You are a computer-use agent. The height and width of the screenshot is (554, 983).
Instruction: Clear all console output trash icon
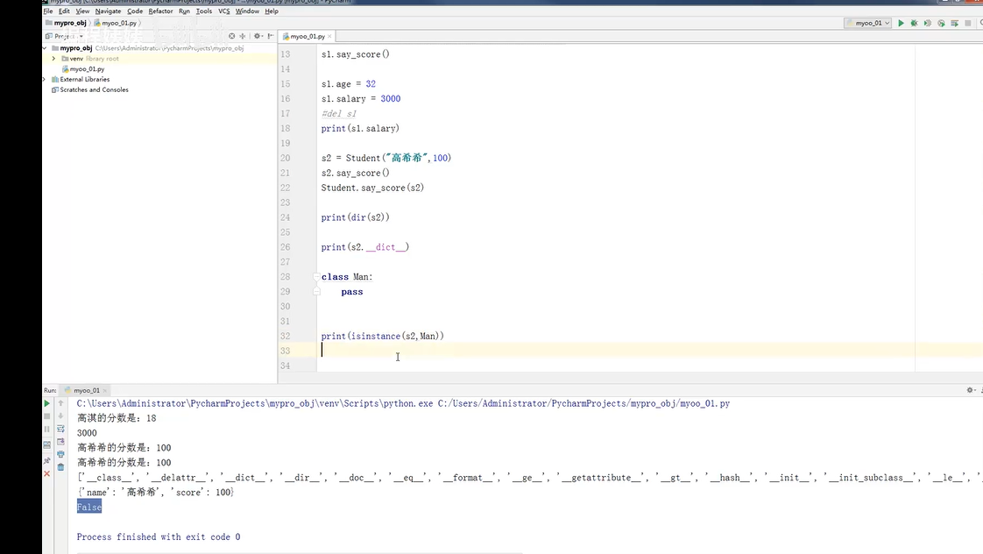click(x=60, y=467)
